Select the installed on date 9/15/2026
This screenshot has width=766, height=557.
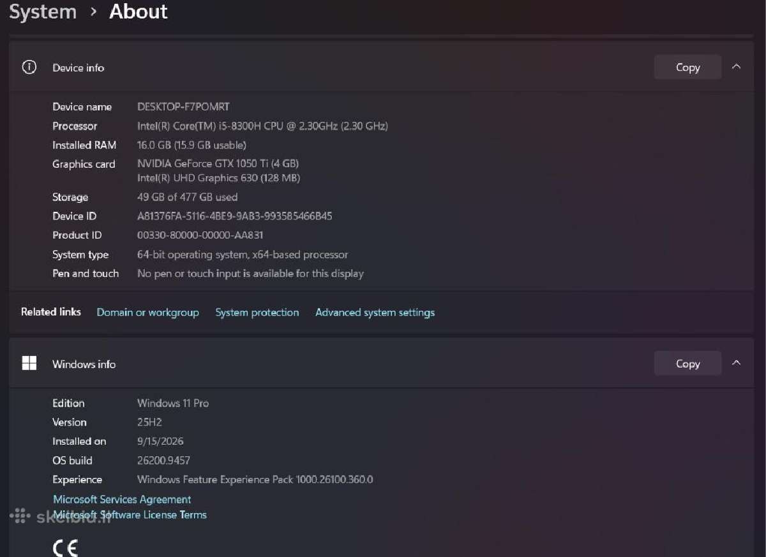160,442
